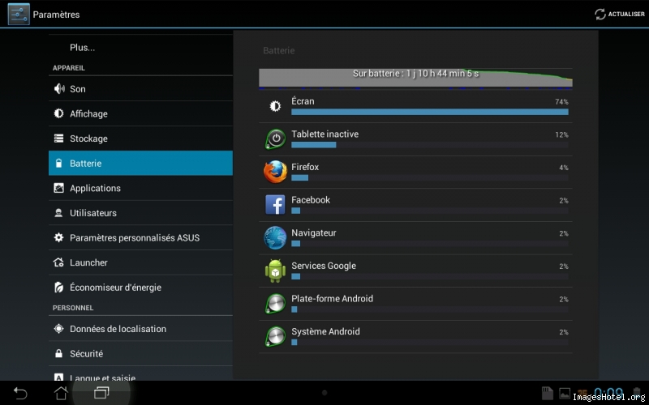Image resolution: width=649 pixels, height=405 pixels.
Task: Open the recent apps switcher
Action: (101, 393)
